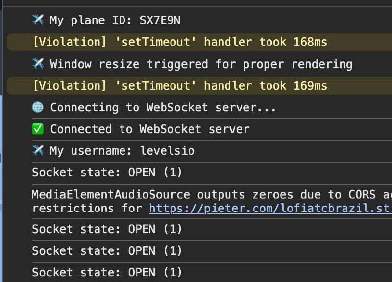
Task: Click the green checkmark icon beside Connected message
Action: (38, 129)
